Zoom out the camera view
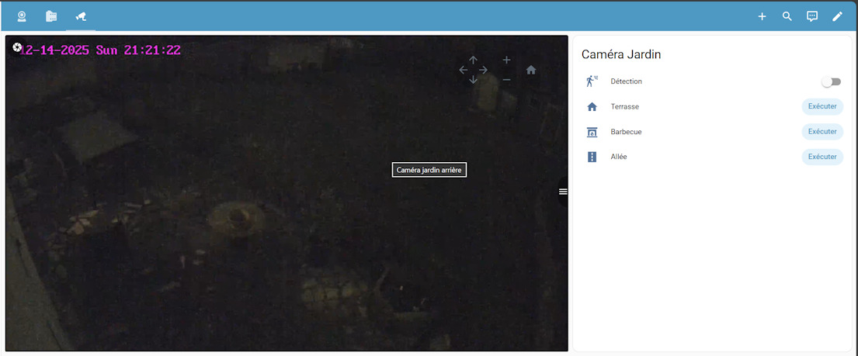Image resolution: width=858 pixels, height=356 pixels. tap(506, 80)
